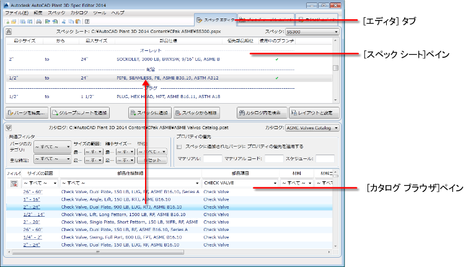Screen dimensions: 476x267
Task: Click the Cut scissors toolbar icon
Action: [64, 22]
